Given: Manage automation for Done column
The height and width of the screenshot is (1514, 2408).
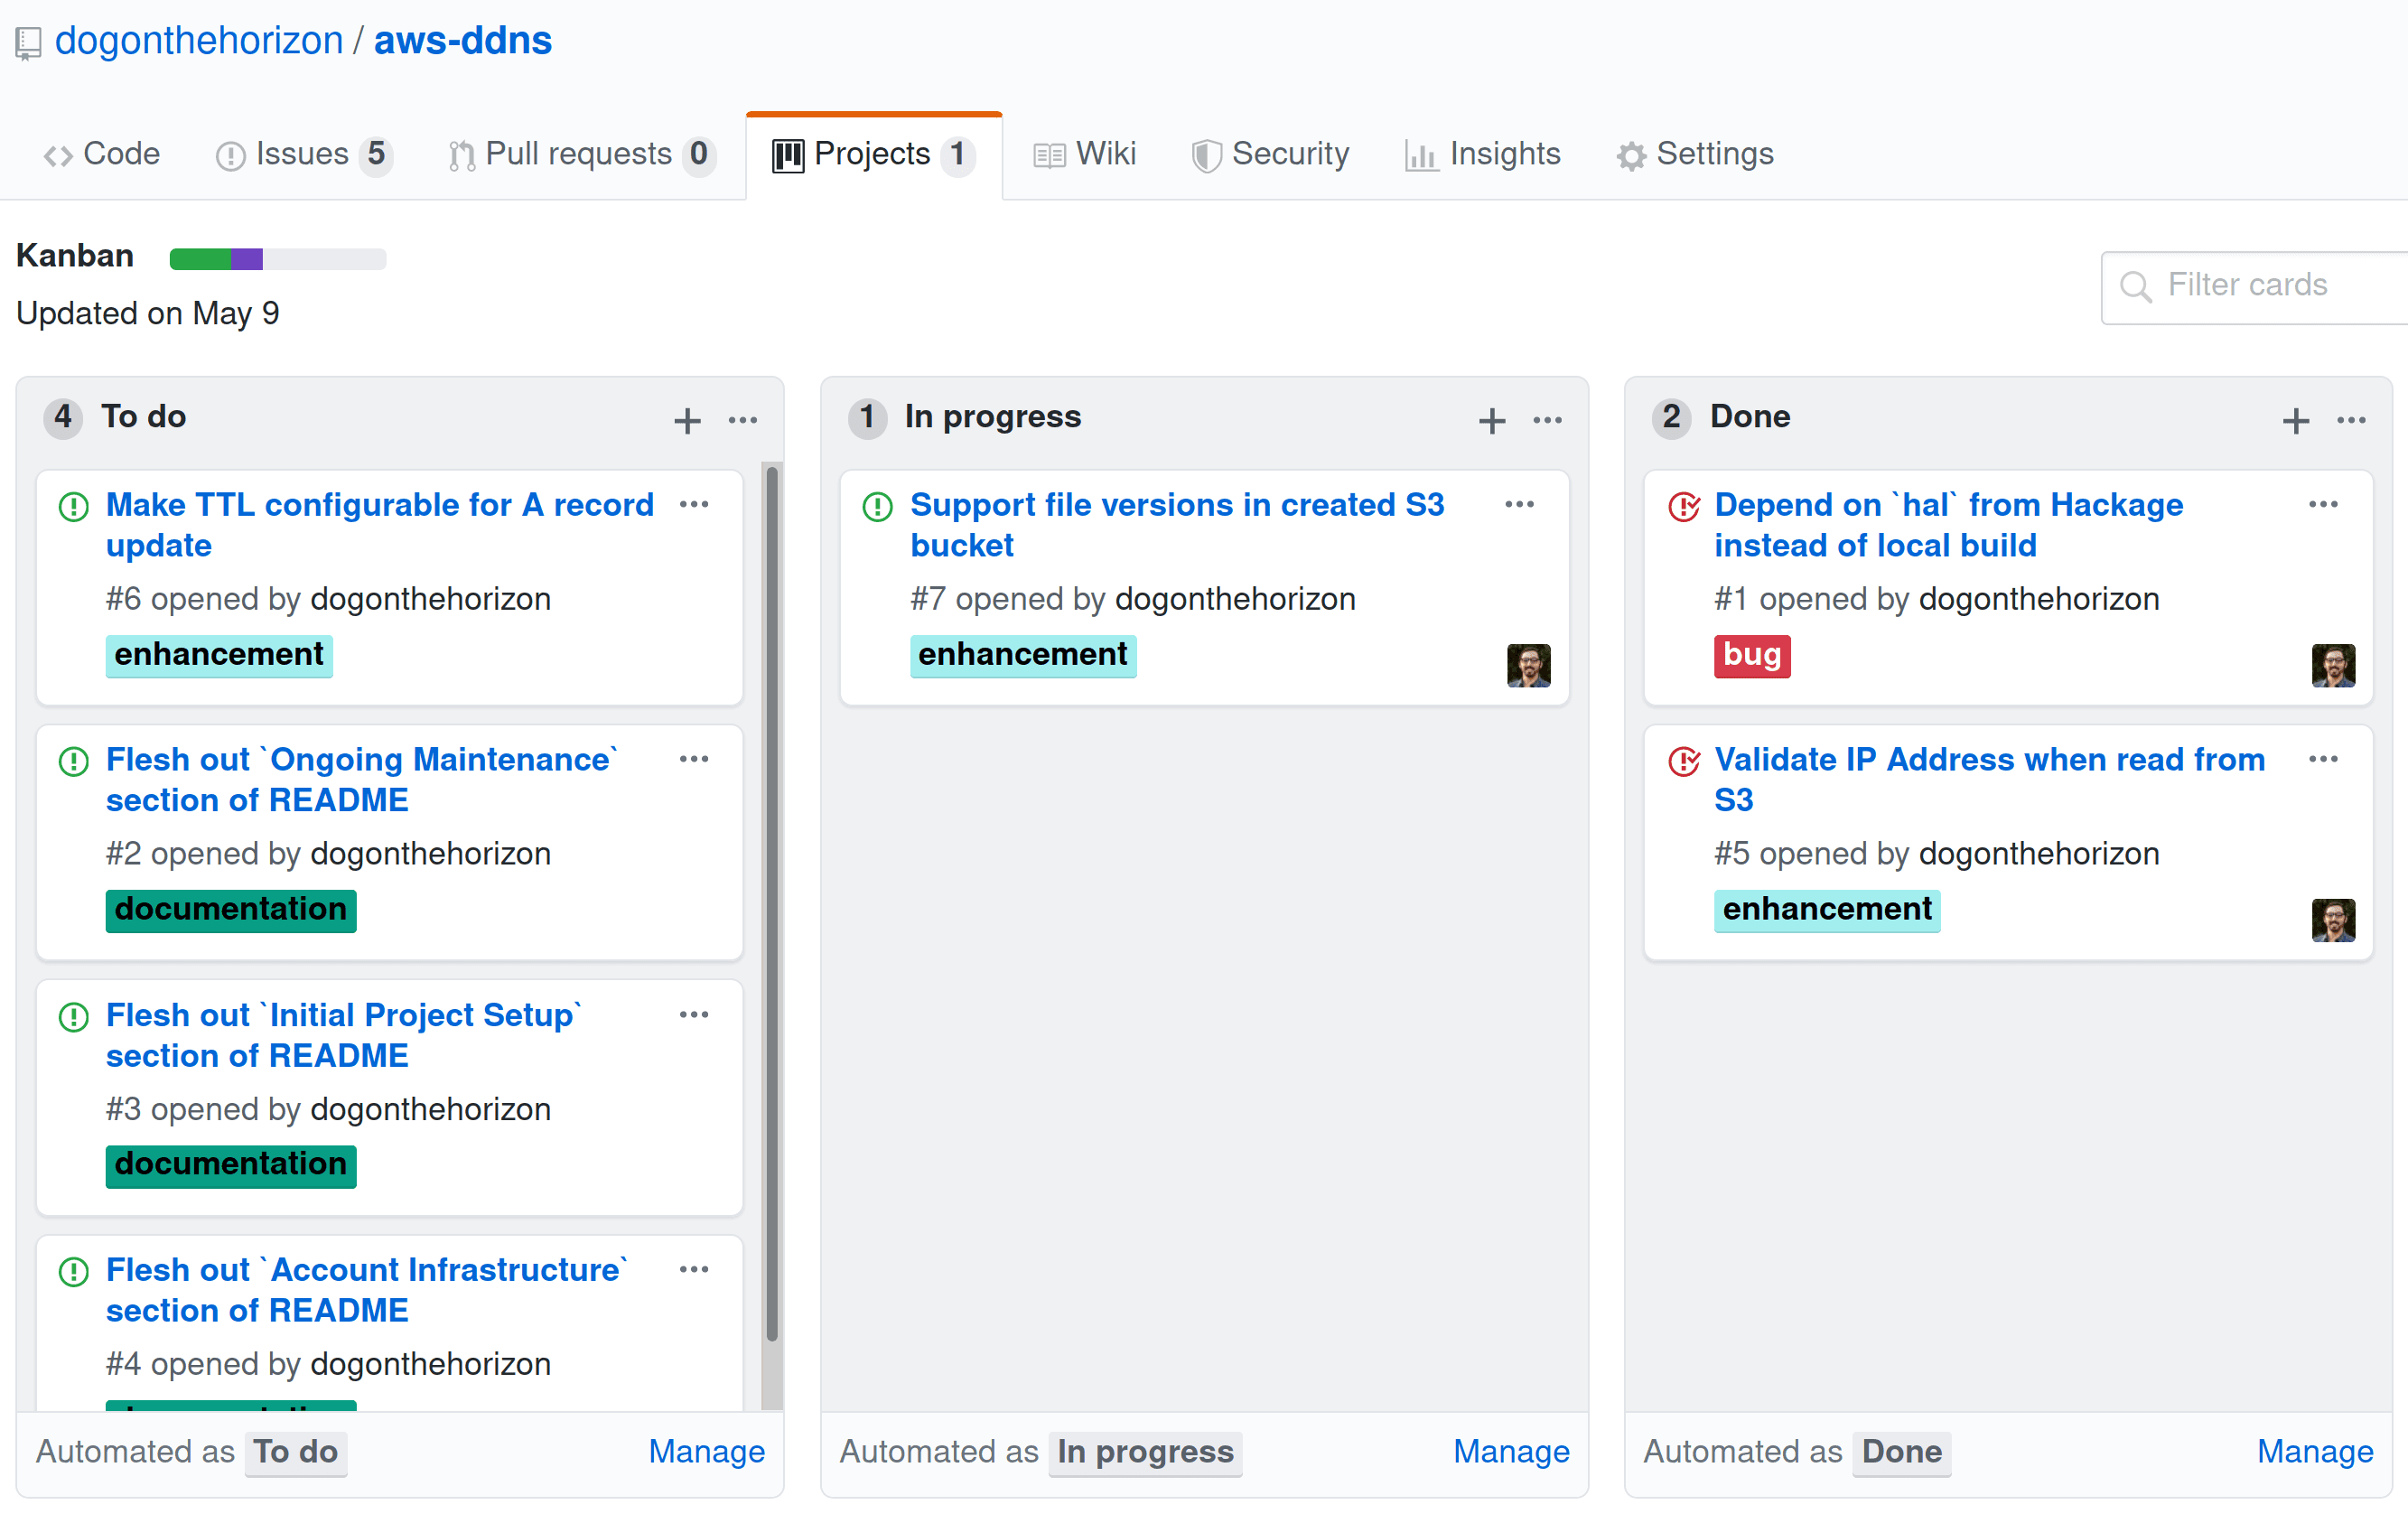Looking at the screenshot, I should pos(2315,1451).
